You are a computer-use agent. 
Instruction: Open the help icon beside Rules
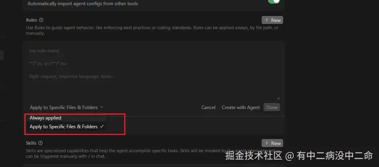tap(41, 20)
